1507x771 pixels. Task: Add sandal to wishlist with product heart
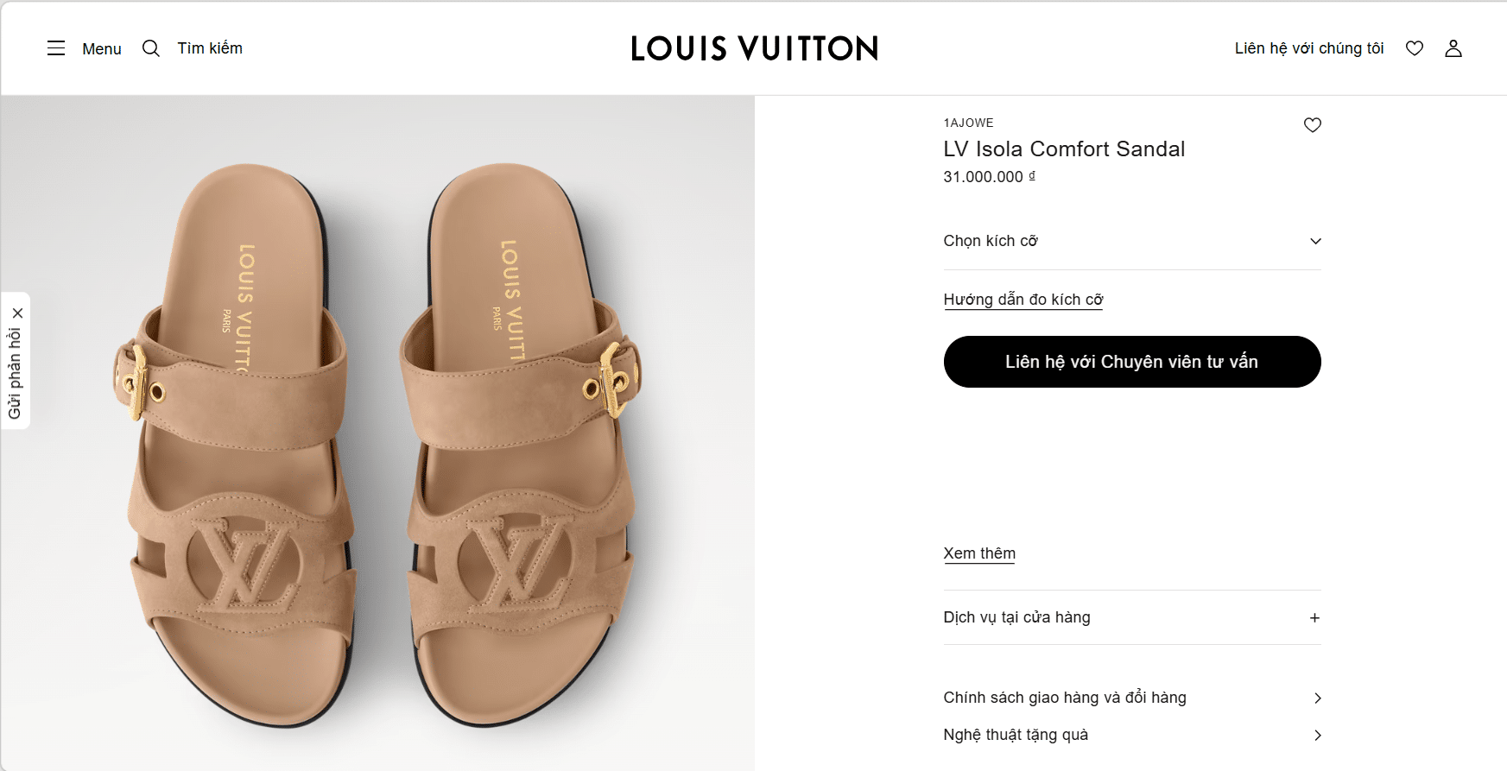tap(1313, 125)
